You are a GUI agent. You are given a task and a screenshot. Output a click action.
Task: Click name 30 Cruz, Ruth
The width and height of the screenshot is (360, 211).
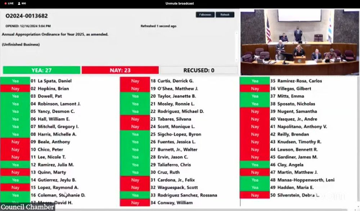coord(165,172)
